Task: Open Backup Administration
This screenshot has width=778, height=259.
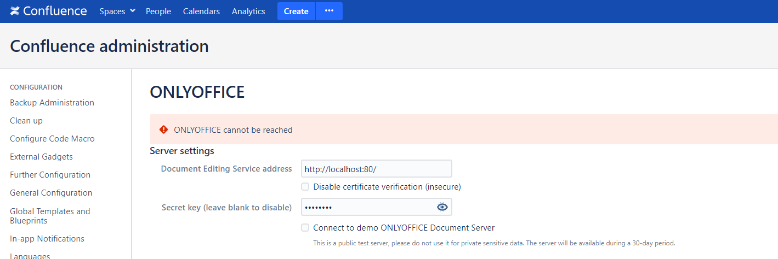Action: pos(52,103)
